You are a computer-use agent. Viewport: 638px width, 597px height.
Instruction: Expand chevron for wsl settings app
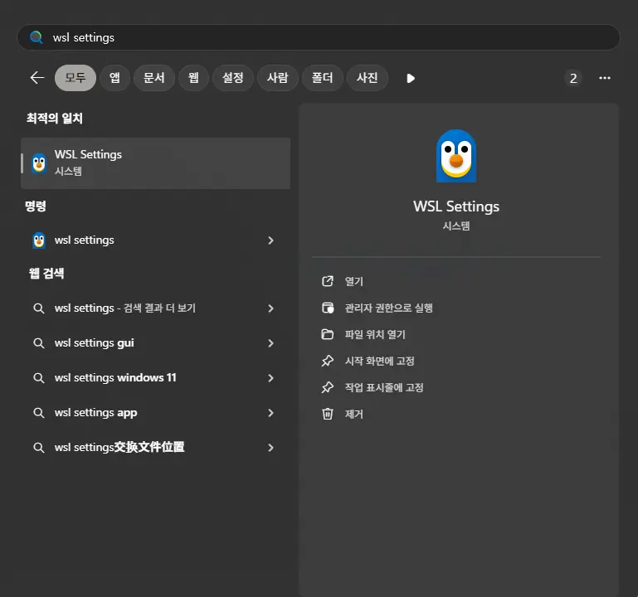click(270, 413)
